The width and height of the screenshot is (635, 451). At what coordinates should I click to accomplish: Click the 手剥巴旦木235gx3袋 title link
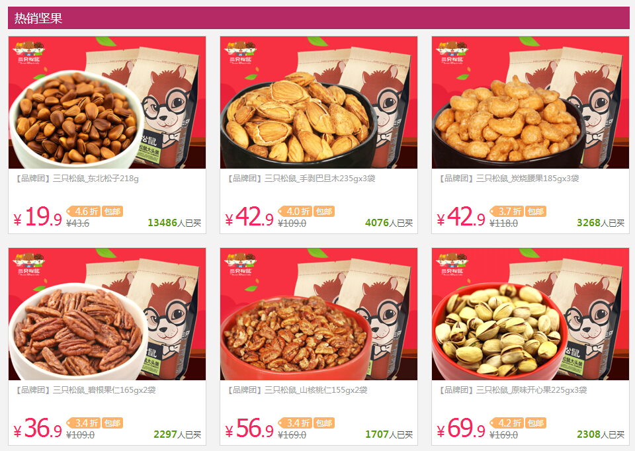click(302, 179)
